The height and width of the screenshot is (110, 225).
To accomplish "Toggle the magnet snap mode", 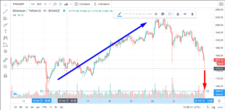I will [x=6, y=75].
